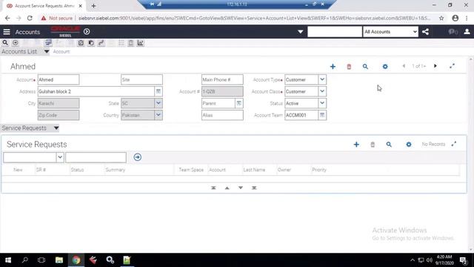Click the Main Phone # field

[x=222, y=79]
